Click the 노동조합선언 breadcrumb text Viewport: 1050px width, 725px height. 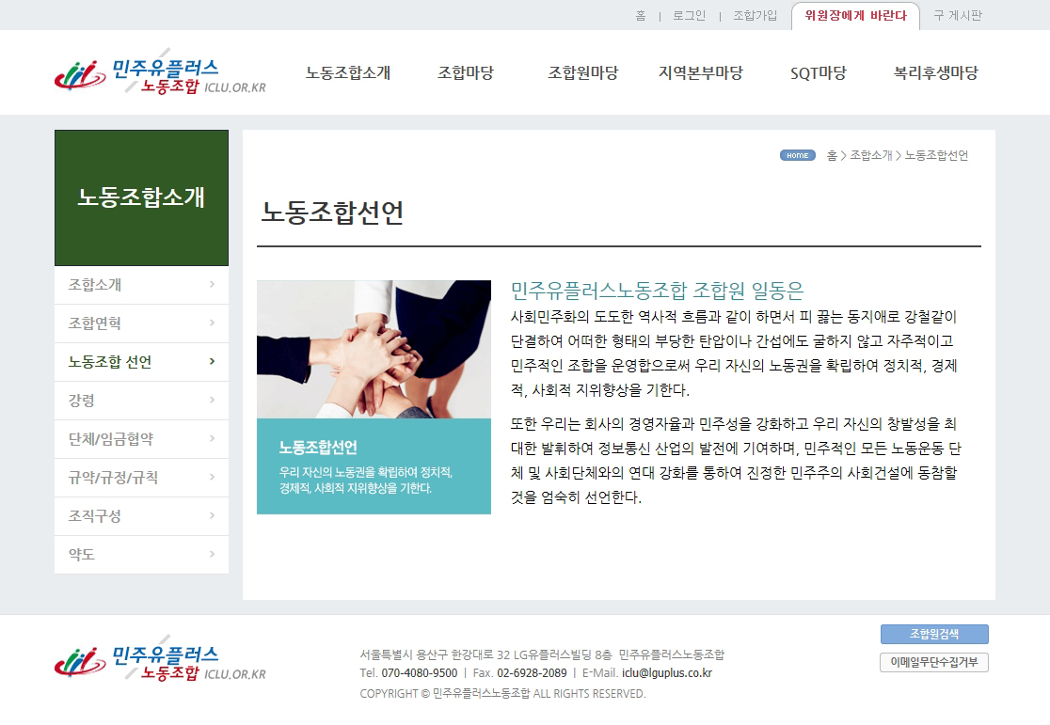tap(936, 155)
